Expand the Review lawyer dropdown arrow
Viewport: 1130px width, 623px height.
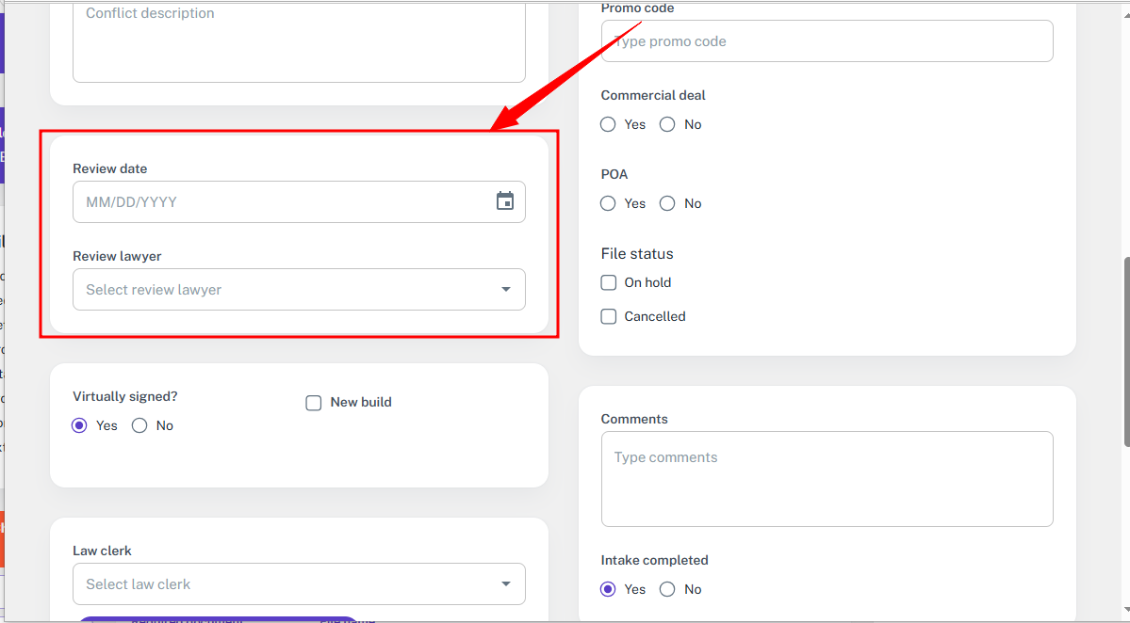(x=506, y=290)
